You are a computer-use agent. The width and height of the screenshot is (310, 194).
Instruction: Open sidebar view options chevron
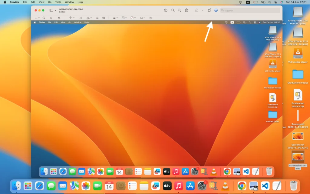(x=56, y=10)
